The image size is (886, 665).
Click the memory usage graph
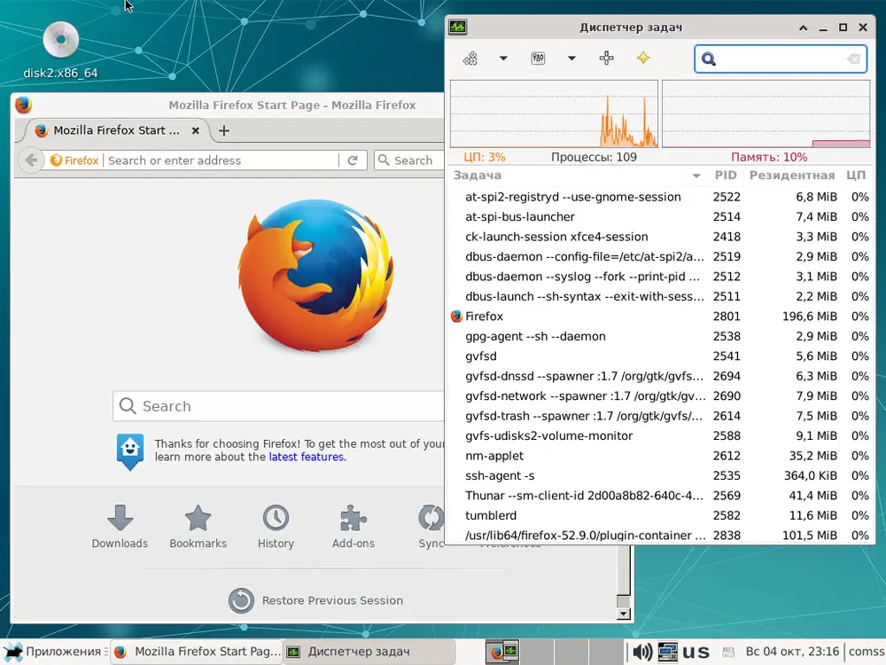coord(766,113)
